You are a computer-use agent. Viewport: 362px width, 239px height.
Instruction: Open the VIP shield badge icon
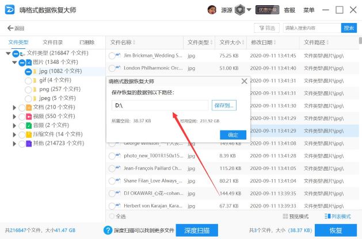(x=239, y=10)
